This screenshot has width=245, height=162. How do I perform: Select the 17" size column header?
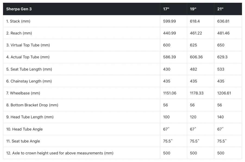pyautogui.click(x=166, y=9)
